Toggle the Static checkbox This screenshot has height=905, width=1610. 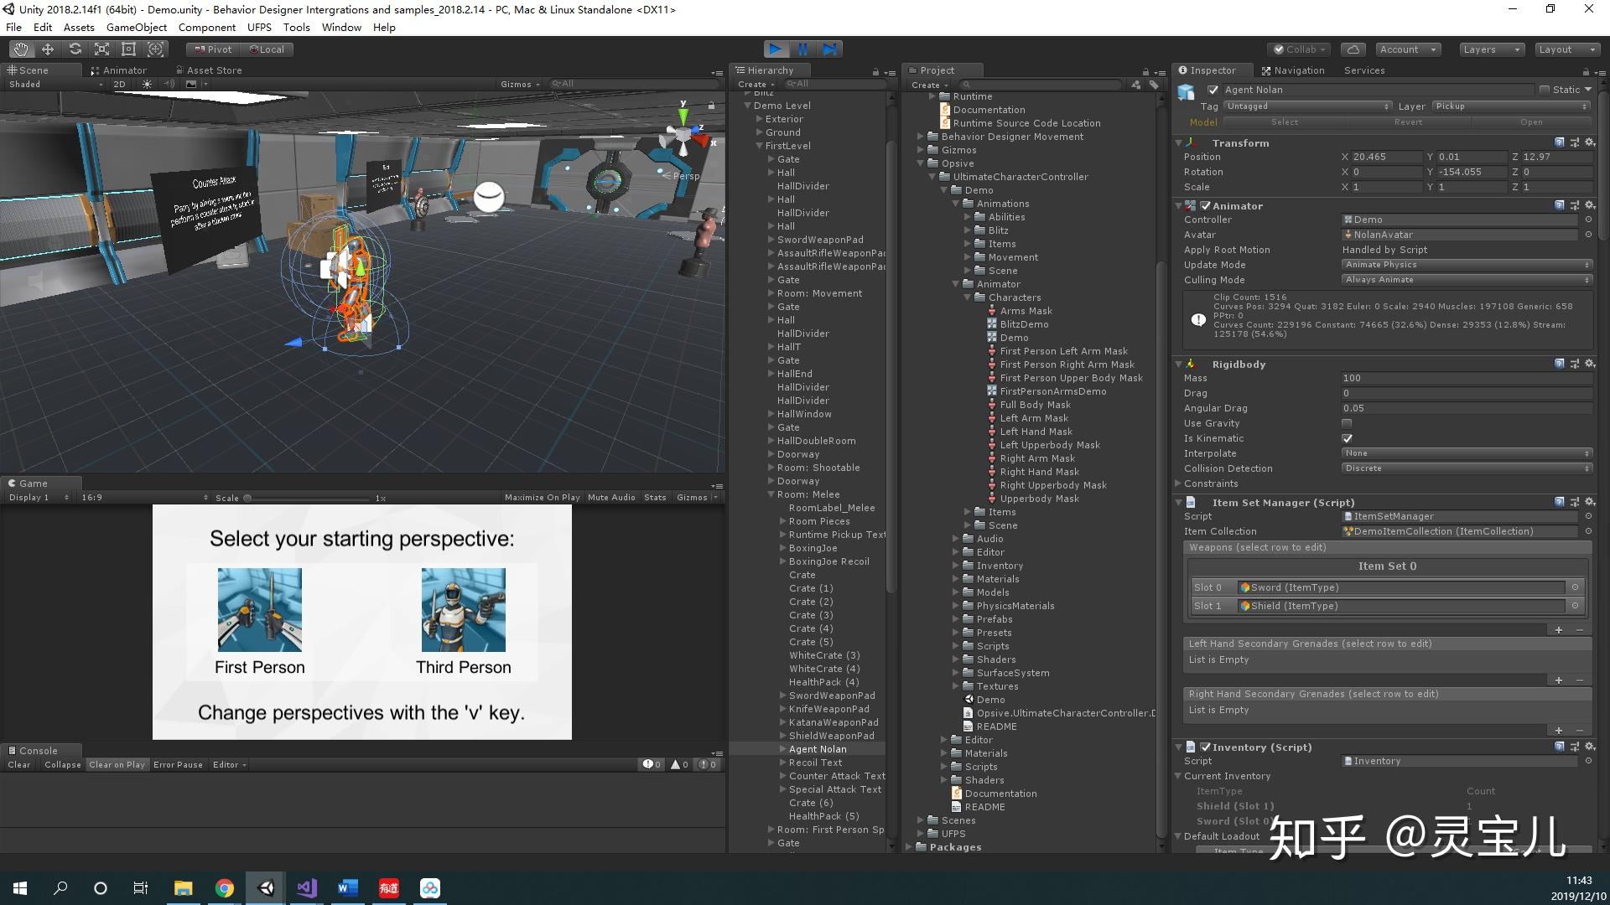[1545, 90]
